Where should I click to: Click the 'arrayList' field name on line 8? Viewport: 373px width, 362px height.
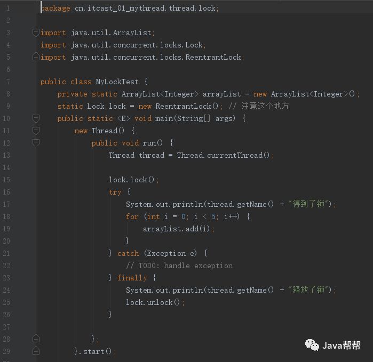221,94
